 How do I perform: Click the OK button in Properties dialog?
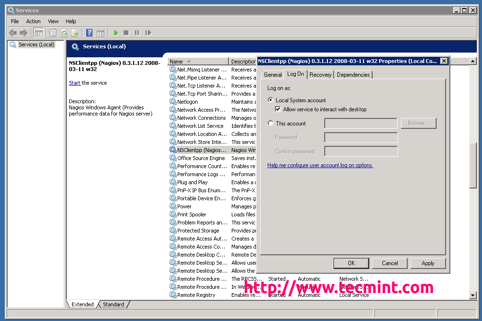351,263
